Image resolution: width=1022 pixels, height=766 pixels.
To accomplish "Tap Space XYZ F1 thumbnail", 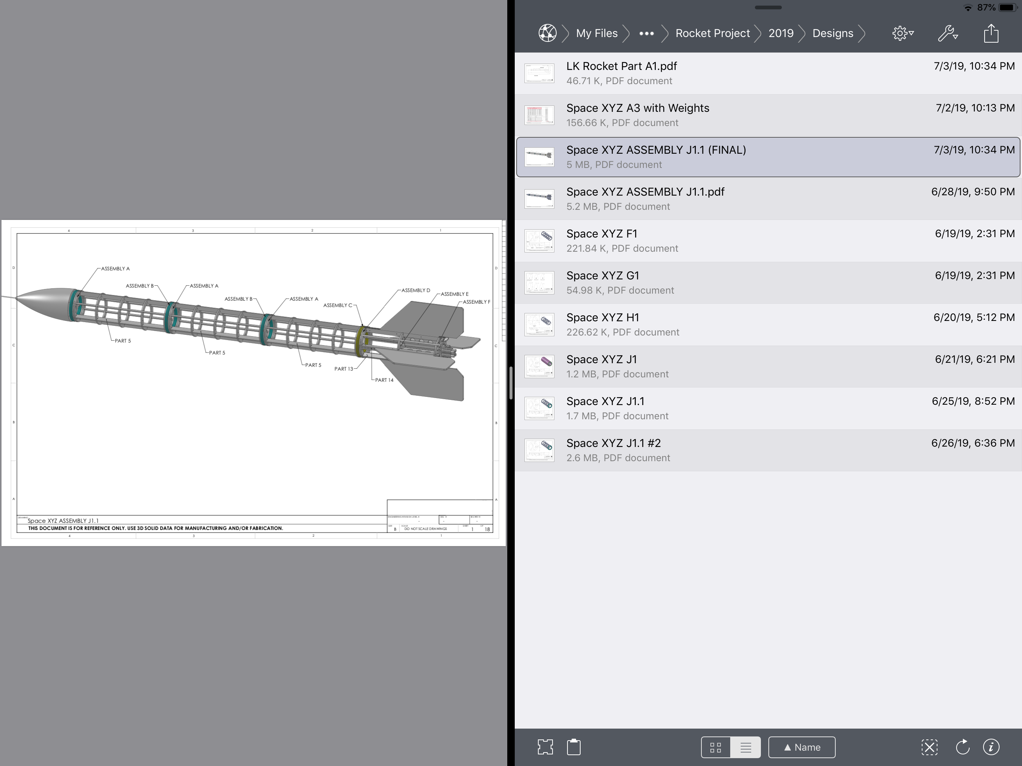I will [539, 241].
